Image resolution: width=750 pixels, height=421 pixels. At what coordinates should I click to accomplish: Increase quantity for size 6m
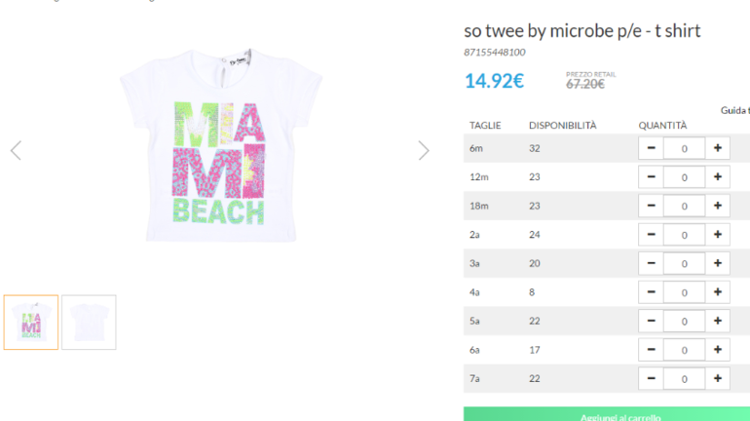pyautogui.click(x=717, y=148)
